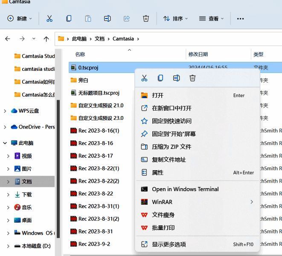Click the 下载 download arrow icon
282x256 pixels.
(x=17, y=195)
